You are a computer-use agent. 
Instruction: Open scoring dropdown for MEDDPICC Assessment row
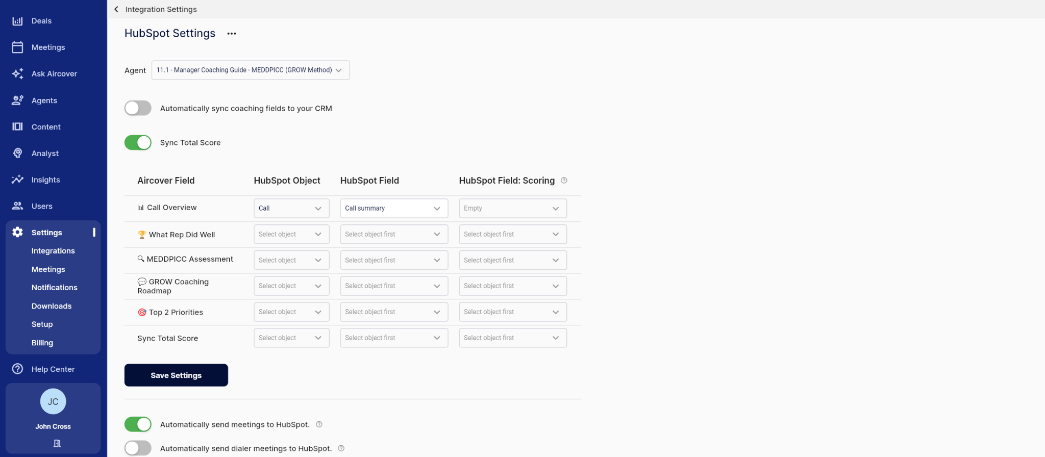pyautogui.click(x=513, y=260)
